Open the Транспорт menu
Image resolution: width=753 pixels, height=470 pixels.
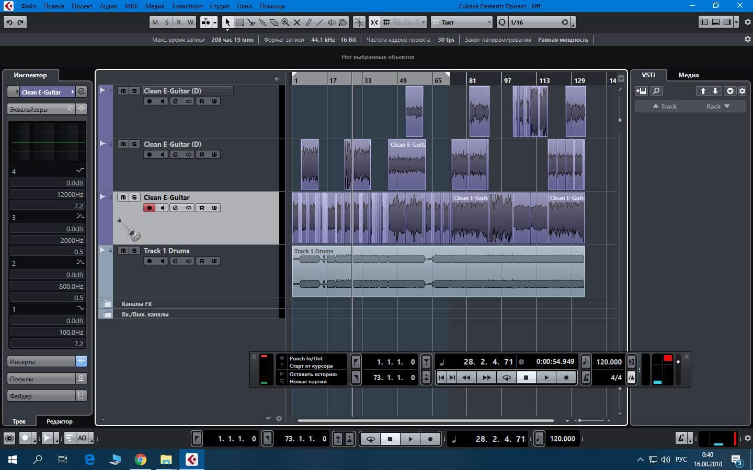(187, 6)
